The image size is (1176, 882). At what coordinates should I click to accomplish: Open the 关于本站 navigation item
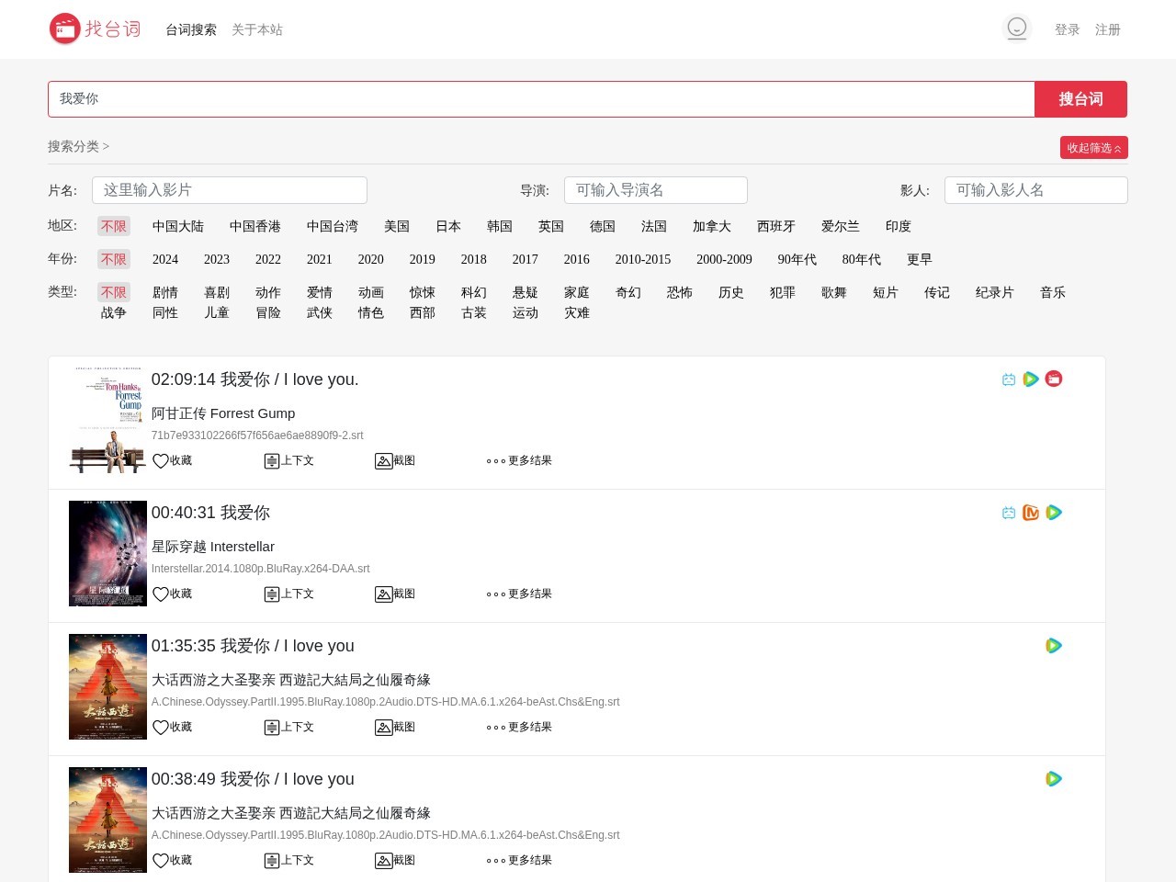[256, 30]
